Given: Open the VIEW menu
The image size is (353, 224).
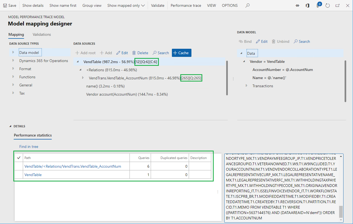Looking at the screenshot, I should 212,5.
